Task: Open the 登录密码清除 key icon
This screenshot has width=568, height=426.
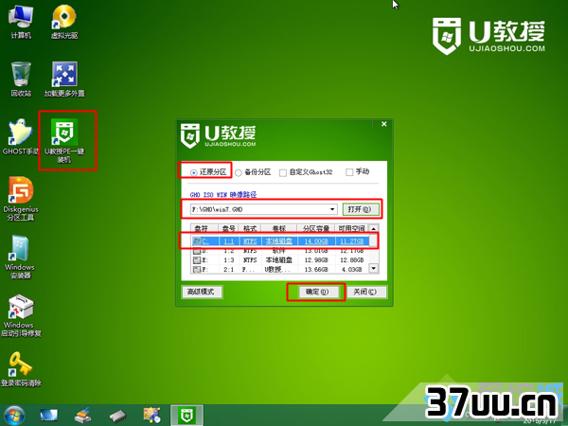Action: (x=21, y=369)
